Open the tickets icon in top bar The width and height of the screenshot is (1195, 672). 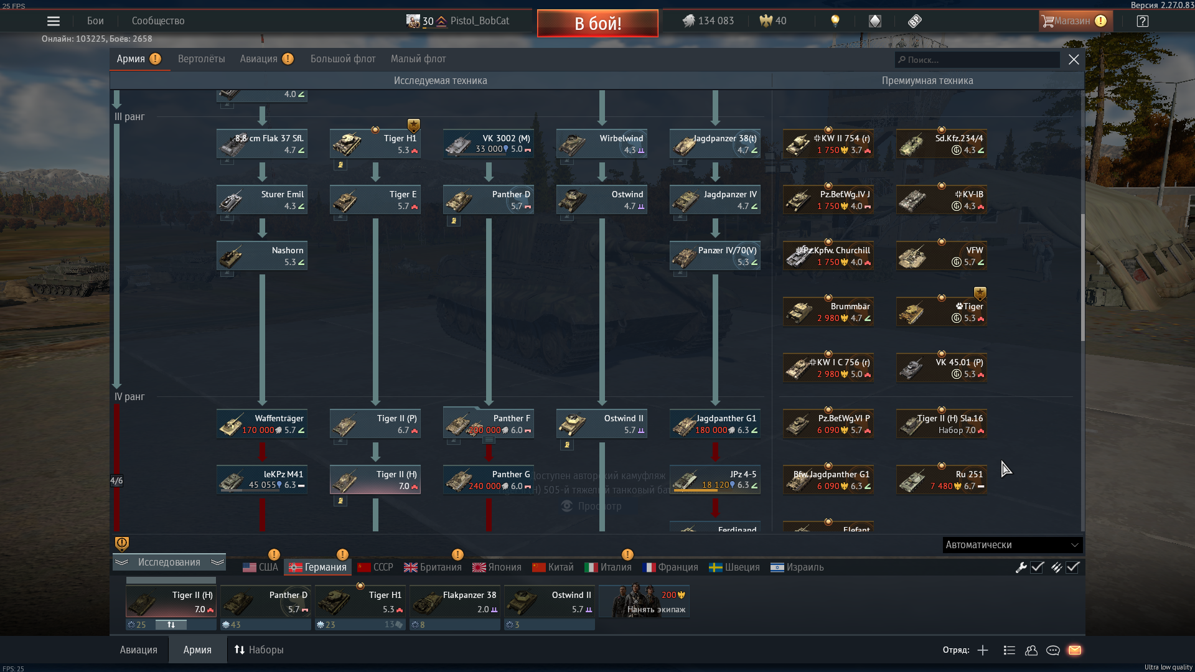coord(914,21)
